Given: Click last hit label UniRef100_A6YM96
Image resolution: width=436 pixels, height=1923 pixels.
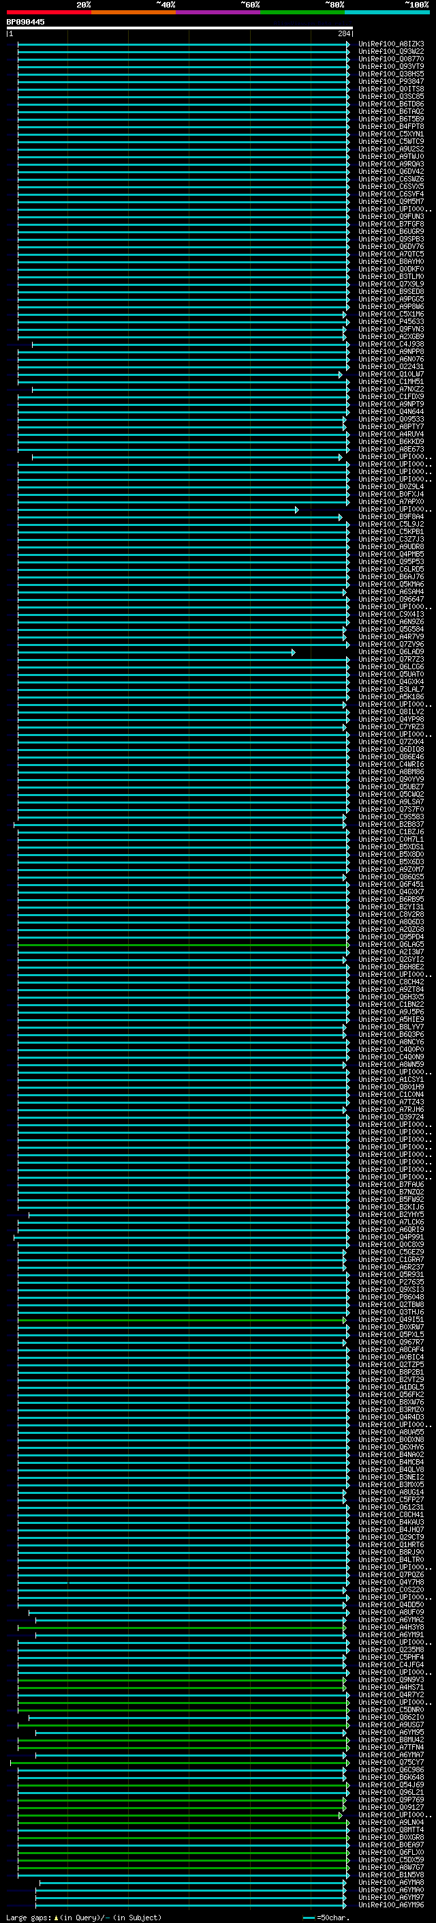Looking at the screenshot, I should tap(391, 1905).
